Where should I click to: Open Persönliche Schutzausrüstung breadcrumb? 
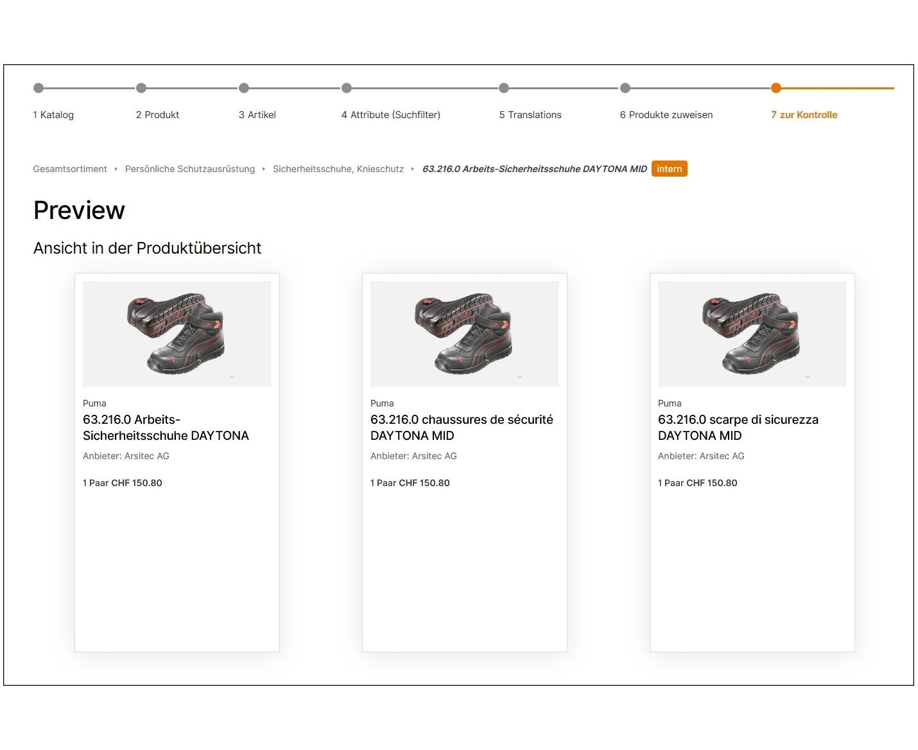pyautogui.click(x=190, y=169)
